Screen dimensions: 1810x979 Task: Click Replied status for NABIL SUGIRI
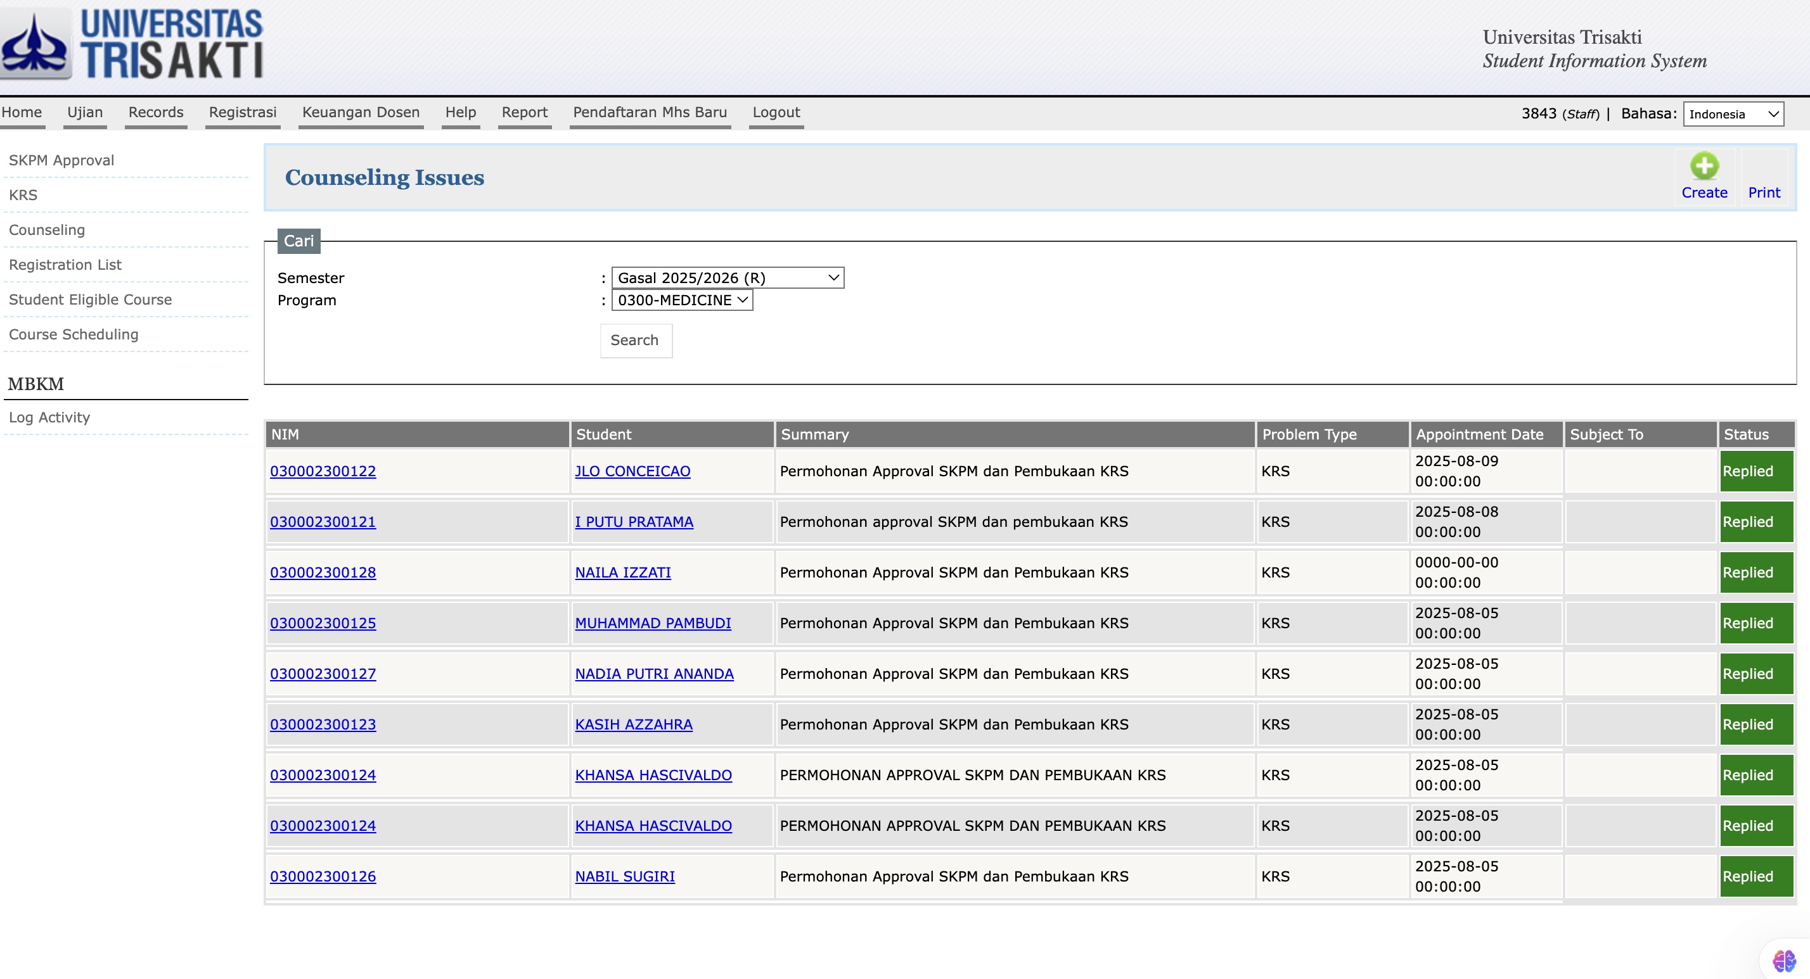[1755, 876]
